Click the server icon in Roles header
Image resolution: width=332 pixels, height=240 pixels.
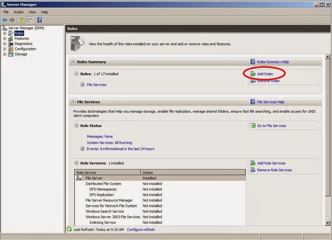coord(77,43)
